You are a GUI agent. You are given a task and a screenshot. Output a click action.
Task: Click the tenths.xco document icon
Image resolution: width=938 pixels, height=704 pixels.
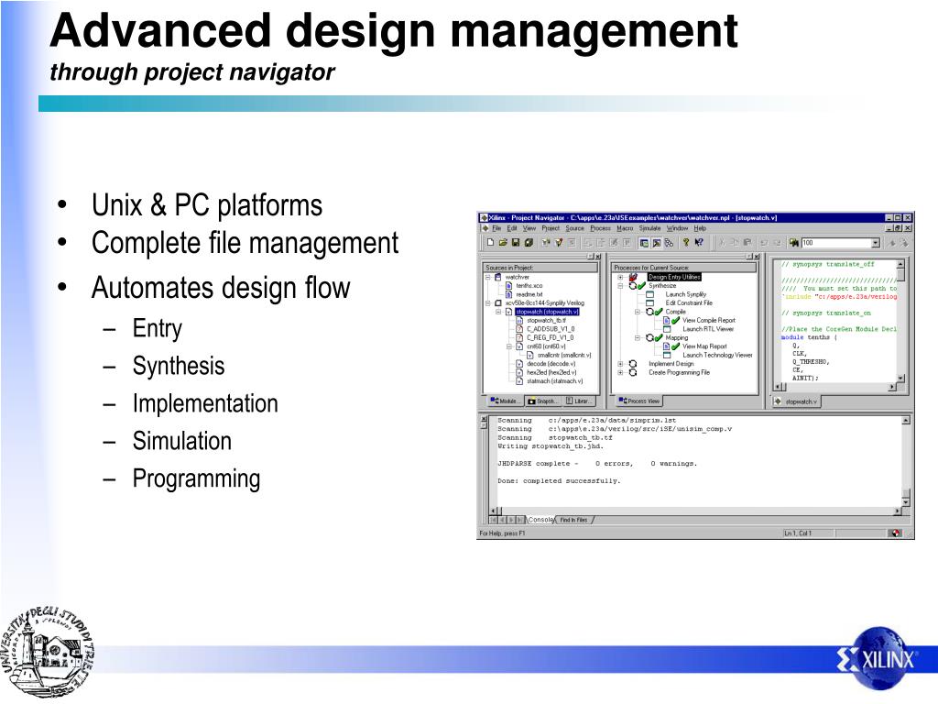click(x=509, y=286)
